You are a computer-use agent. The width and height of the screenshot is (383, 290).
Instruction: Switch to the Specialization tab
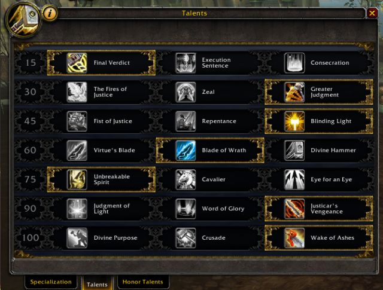pyautogui.click(x=51, y=282)
